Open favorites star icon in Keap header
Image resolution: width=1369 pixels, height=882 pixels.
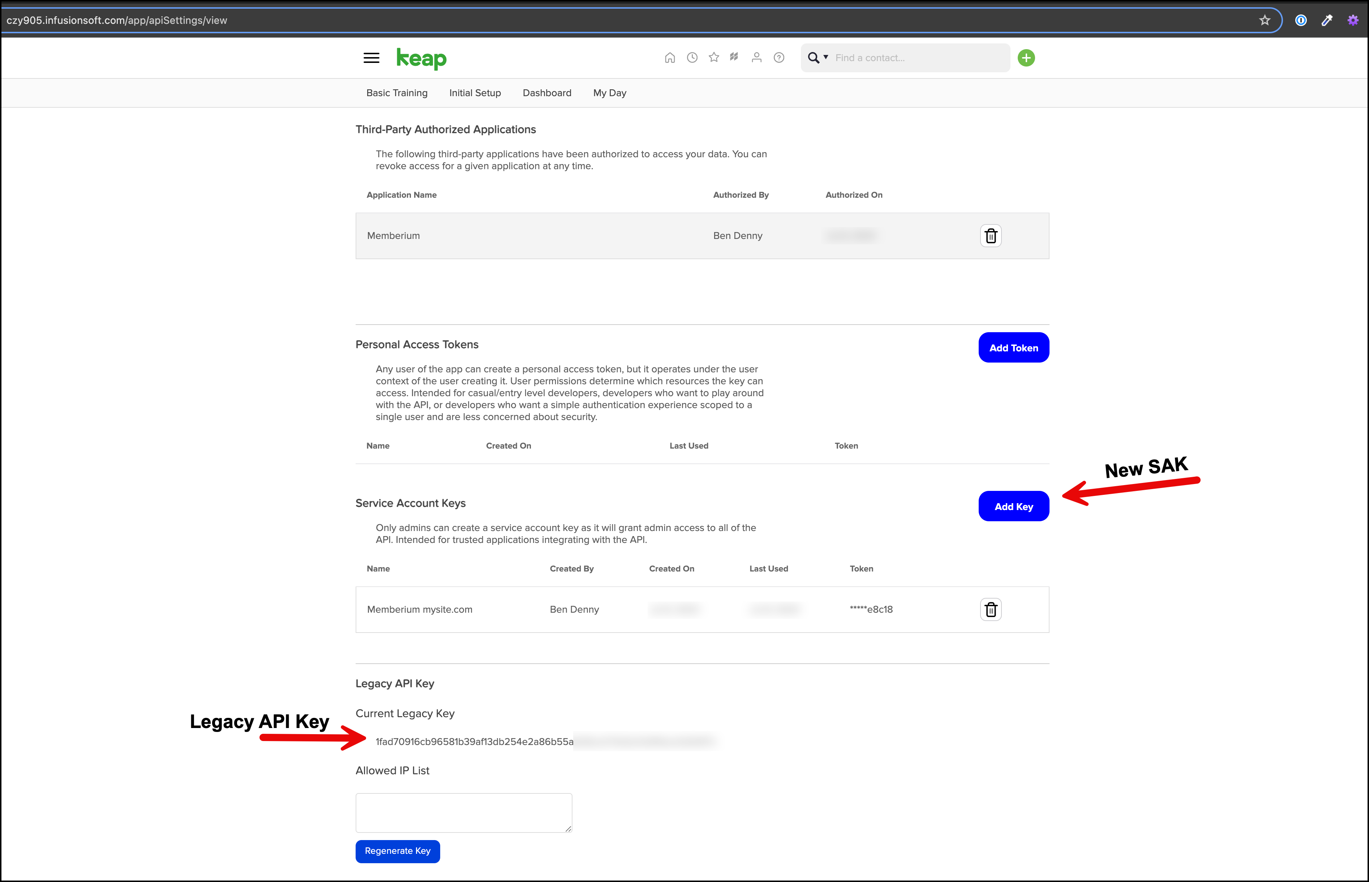click(x=713, y=57)
